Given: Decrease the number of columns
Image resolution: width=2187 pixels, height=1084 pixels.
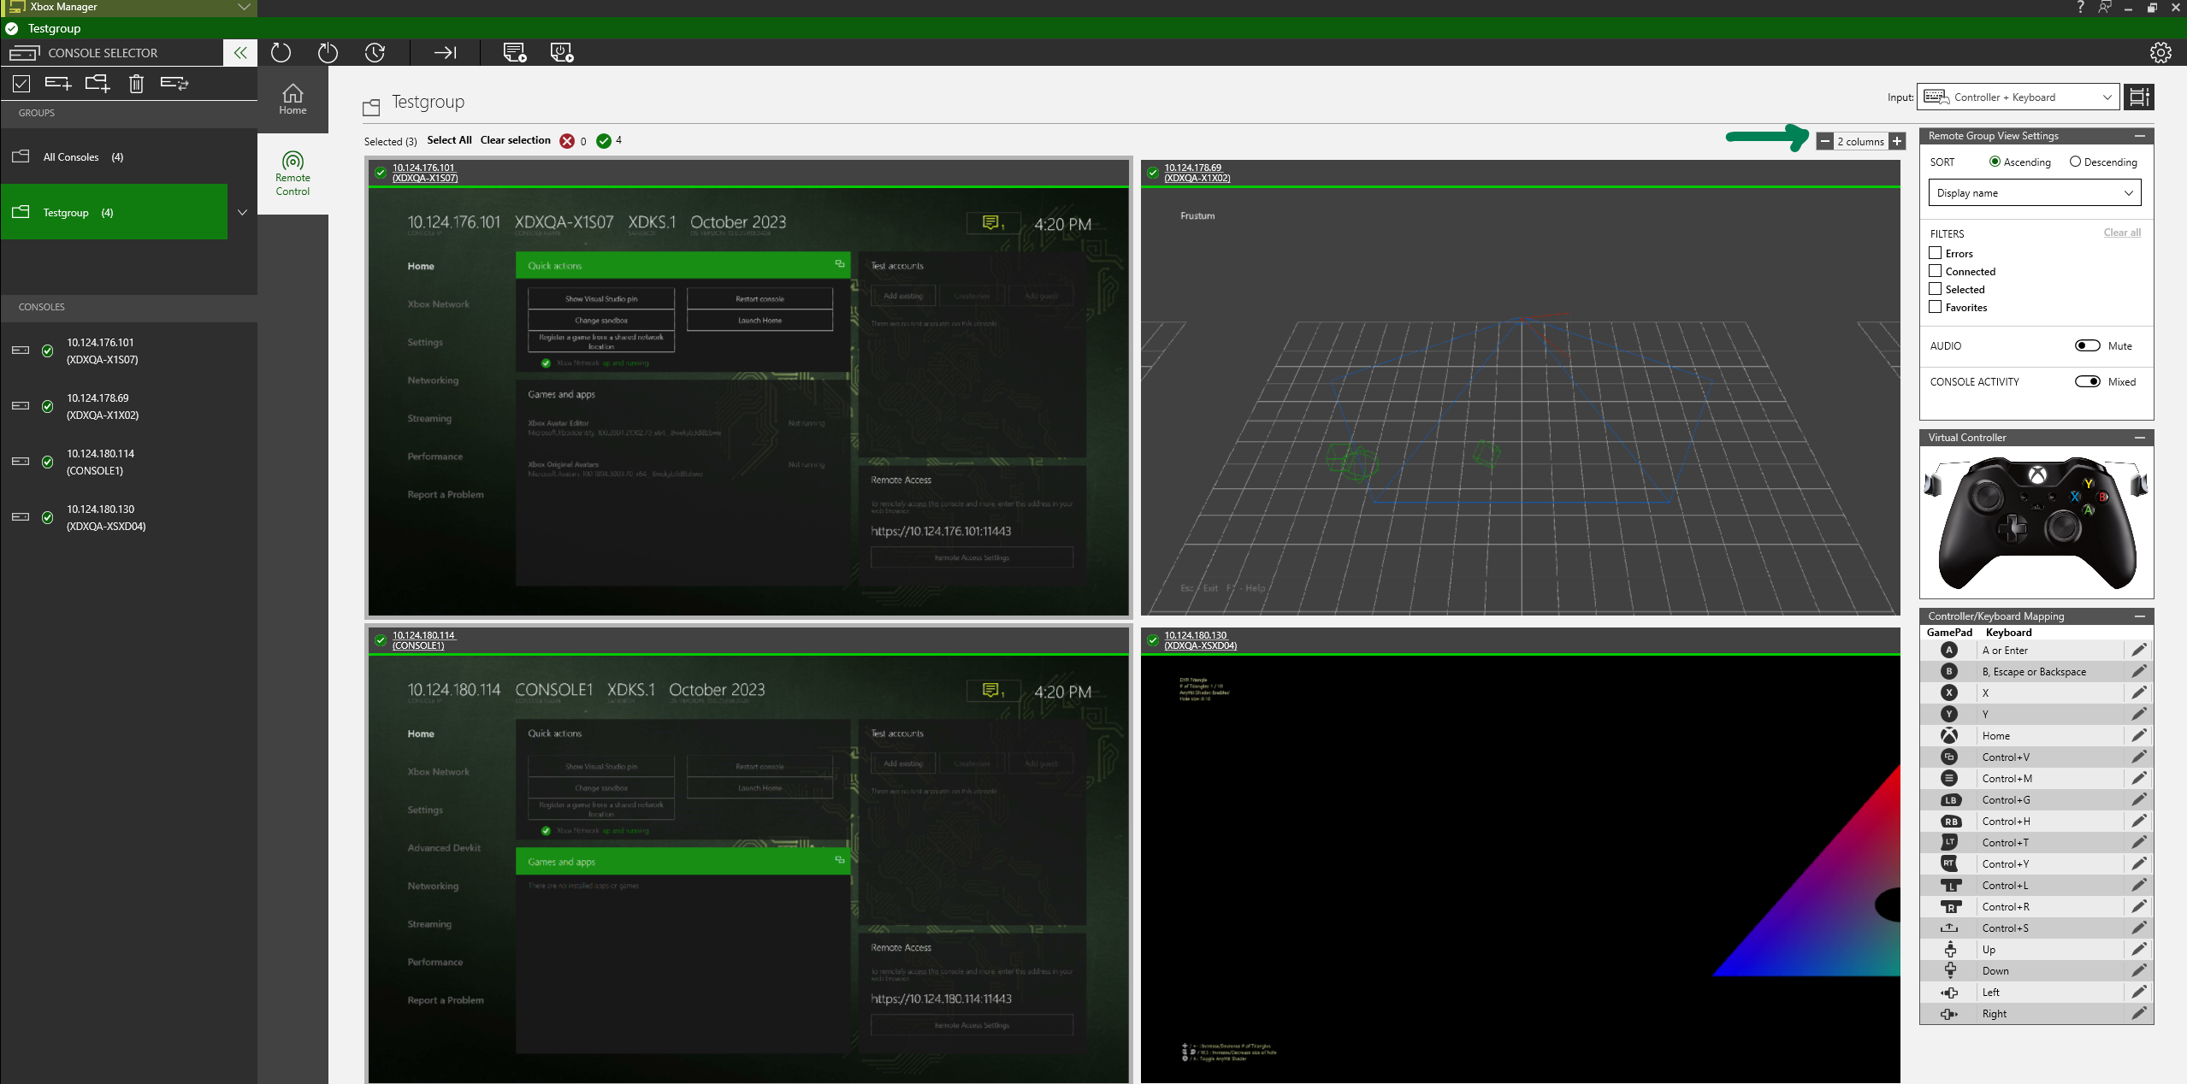Looking at the screenshot, I should pos(1825,142).
